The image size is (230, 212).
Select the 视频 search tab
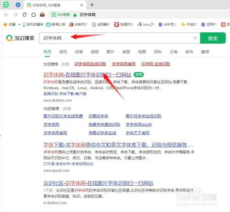95,52
